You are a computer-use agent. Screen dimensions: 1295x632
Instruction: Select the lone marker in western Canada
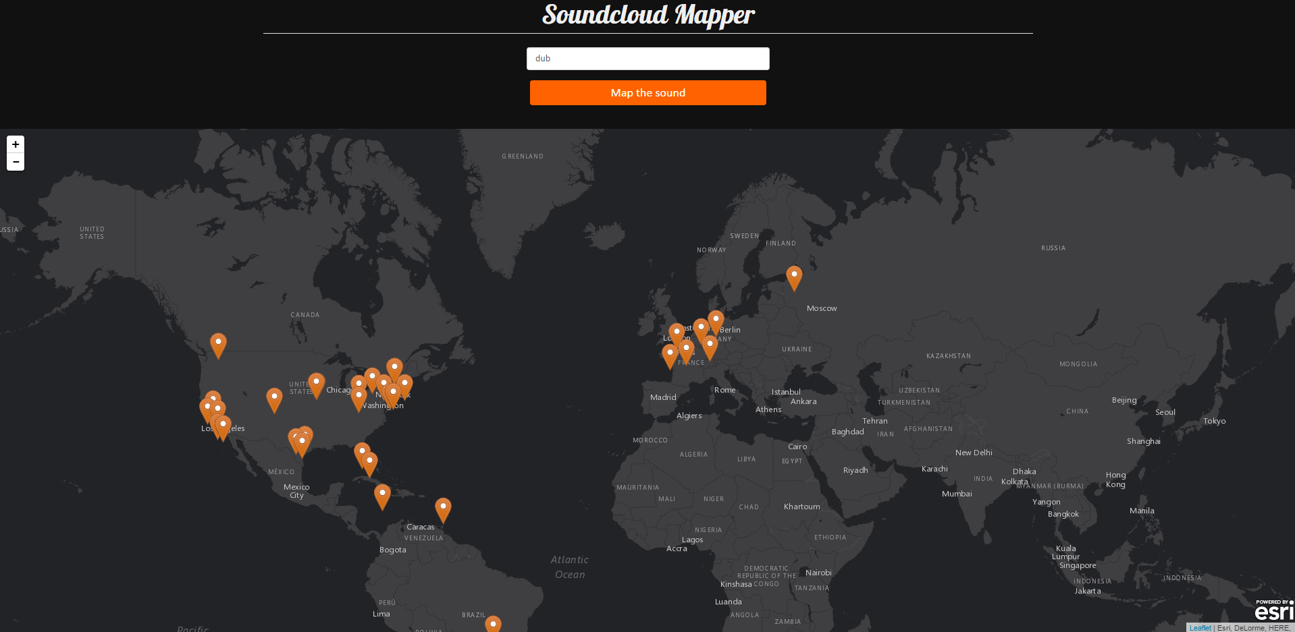[218, 345]
